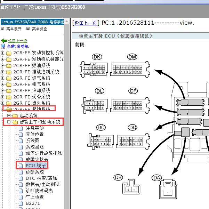
Task: Expand the 起动系统 subfolder node
Action: [9, 115]
